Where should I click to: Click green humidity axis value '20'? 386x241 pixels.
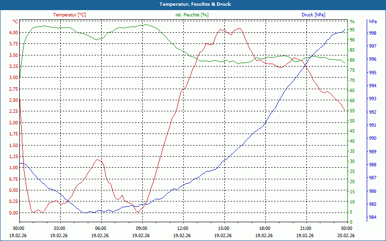click(x=352, y=182)
